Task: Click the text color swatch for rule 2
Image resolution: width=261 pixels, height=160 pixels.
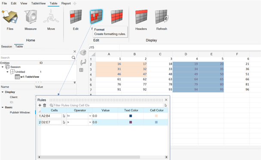Action: point(130,122)
